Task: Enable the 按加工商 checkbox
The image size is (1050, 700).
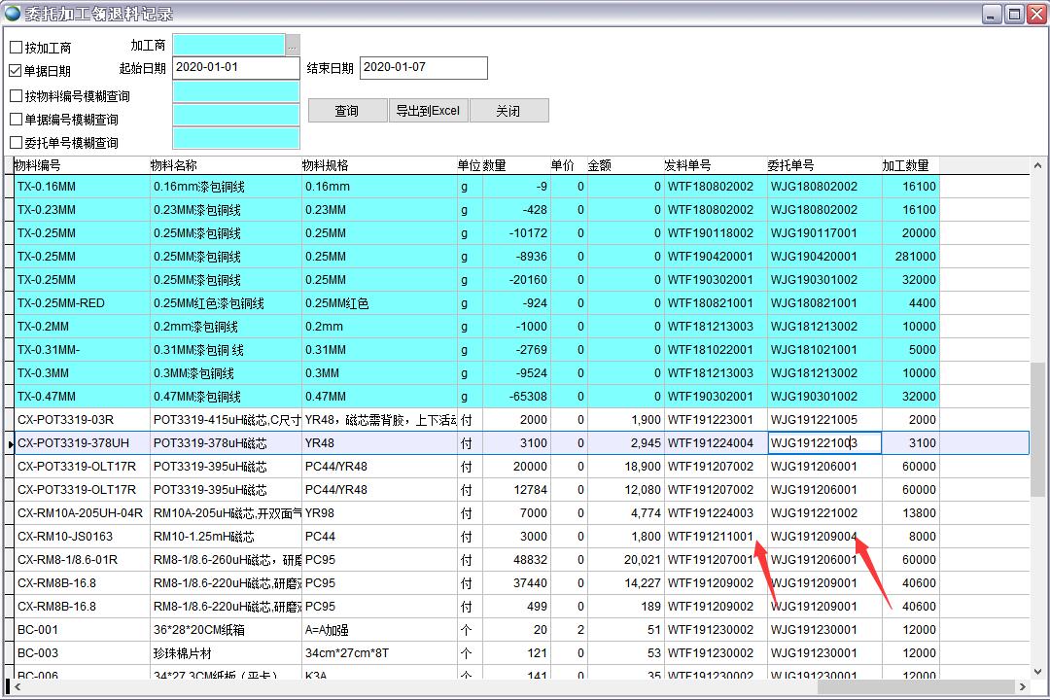Action: [x=16, y=48]
